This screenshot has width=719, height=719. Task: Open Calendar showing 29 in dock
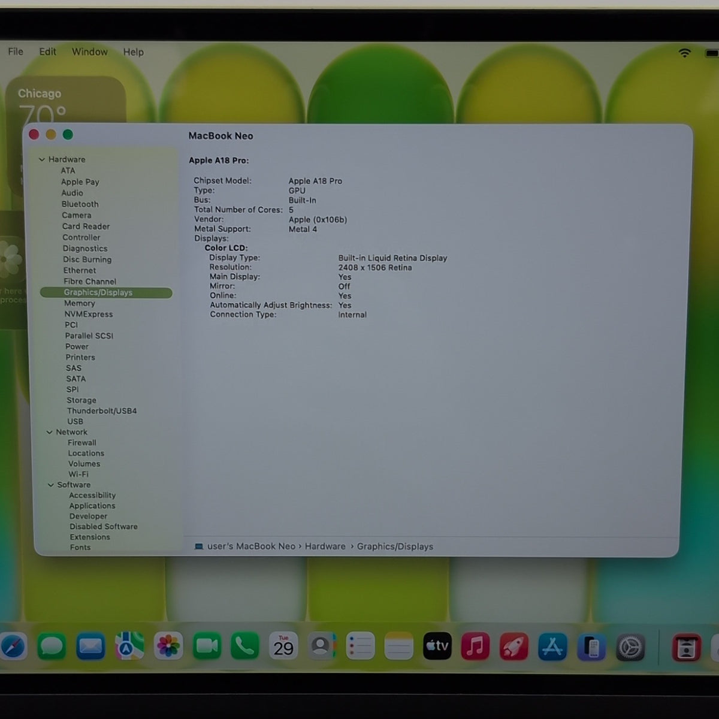pyautogui.click(x=283, y=647)
